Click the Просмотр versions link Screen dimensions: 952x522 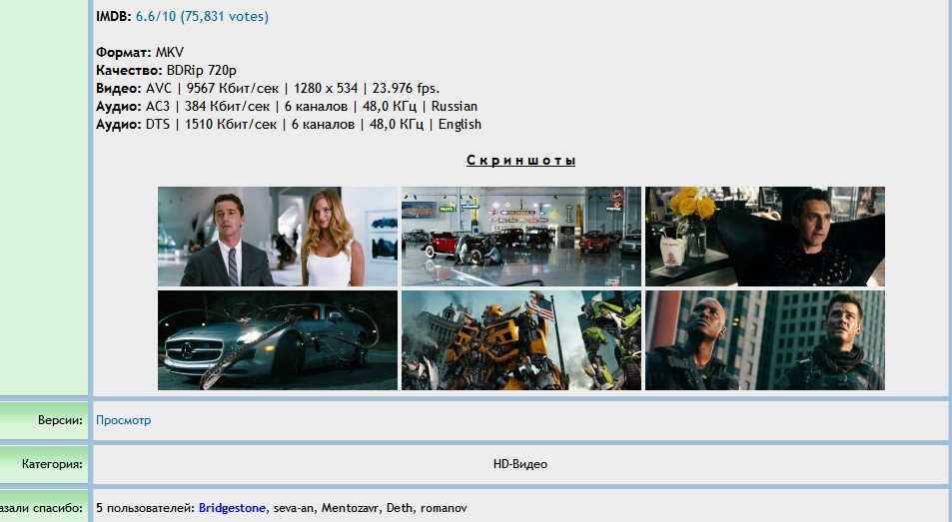(123, 420)
